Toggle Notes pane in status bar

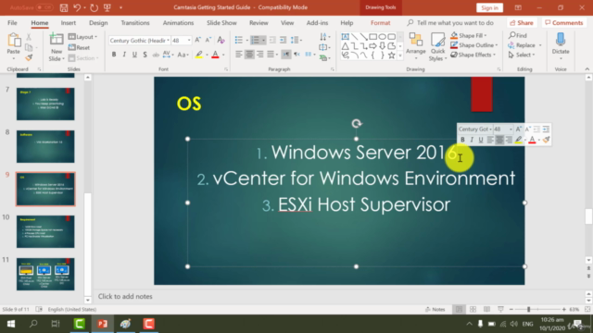pos(435,309)
